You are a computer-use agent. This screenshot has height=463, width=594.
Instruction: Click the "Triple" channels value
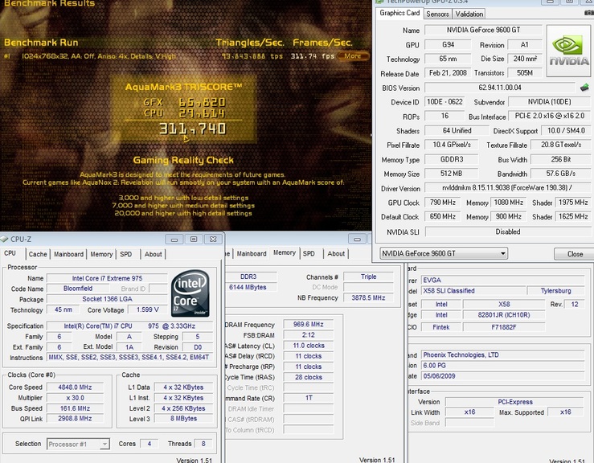(368, 277)
